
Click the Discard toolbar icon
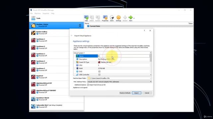click(x=125, y=18)
